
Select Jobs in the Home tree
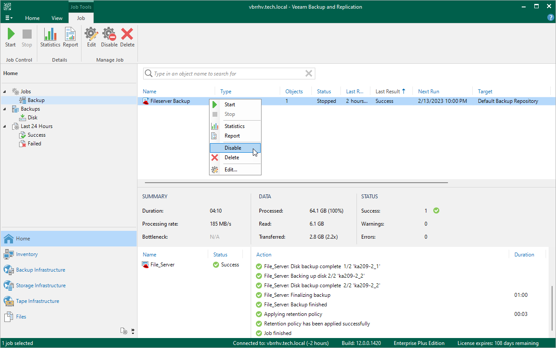[x=26, y=92]
